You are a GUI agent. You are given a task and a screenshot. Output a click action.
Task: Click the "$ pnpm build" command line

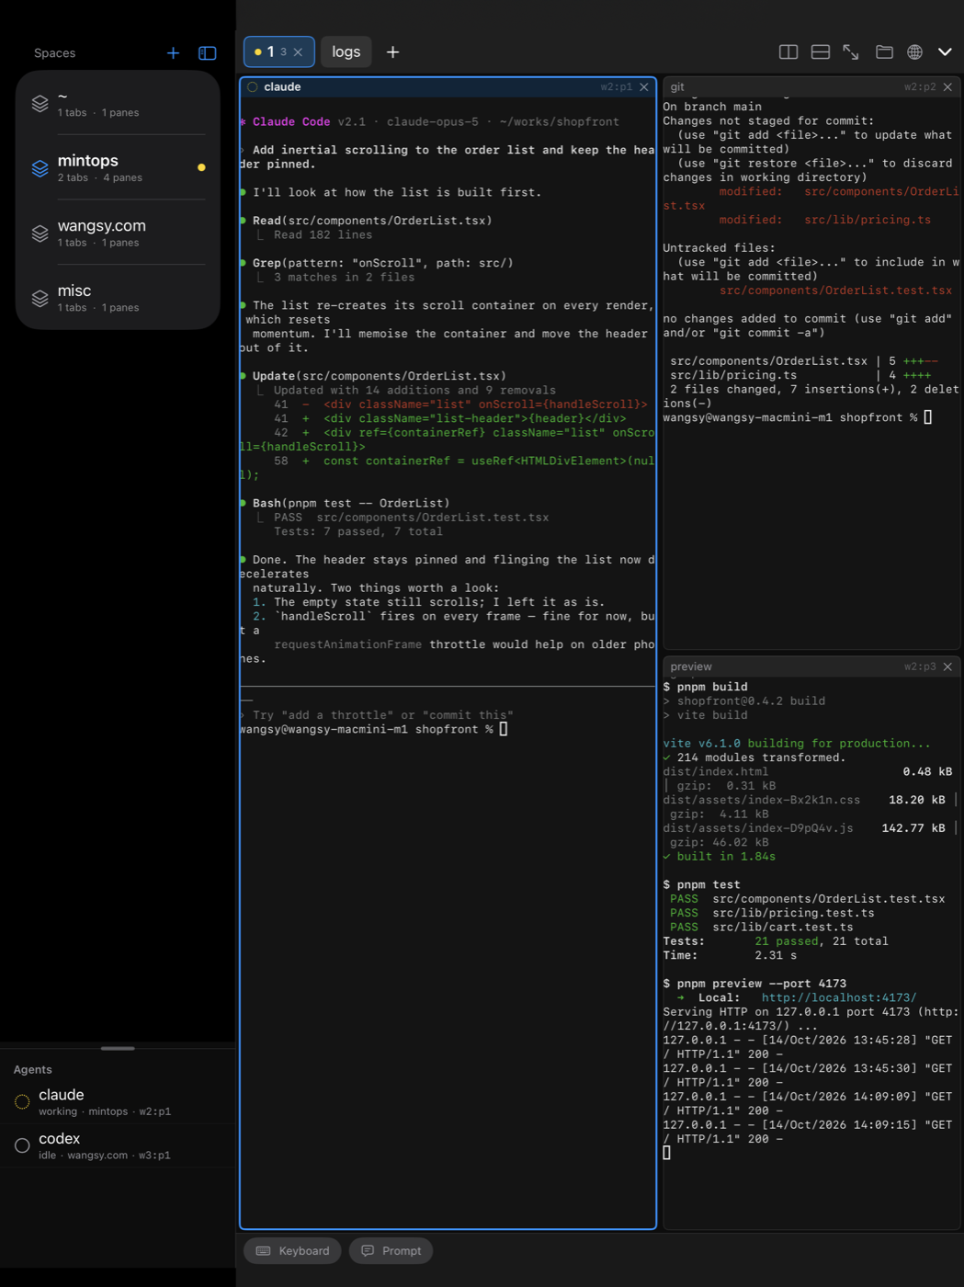705,687
